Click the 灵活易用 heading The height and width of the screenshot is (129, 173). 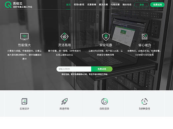[65, 45]
